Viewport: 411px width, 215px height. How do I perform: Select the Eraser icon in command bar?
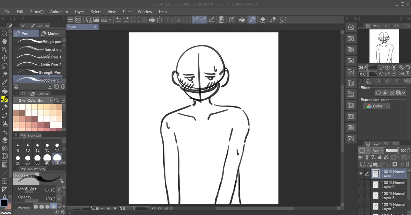tap(262, 20)
